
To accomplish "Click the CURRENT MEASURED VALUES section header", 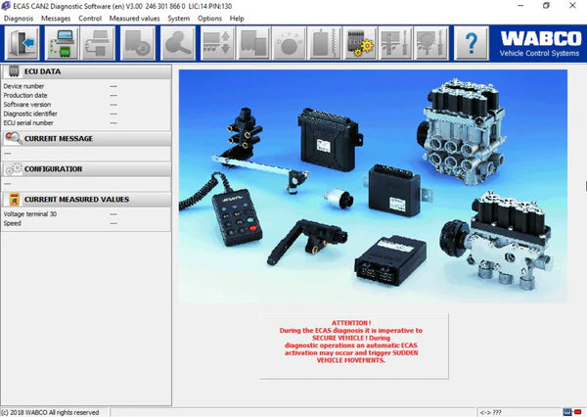I will (x=86, y=200).
